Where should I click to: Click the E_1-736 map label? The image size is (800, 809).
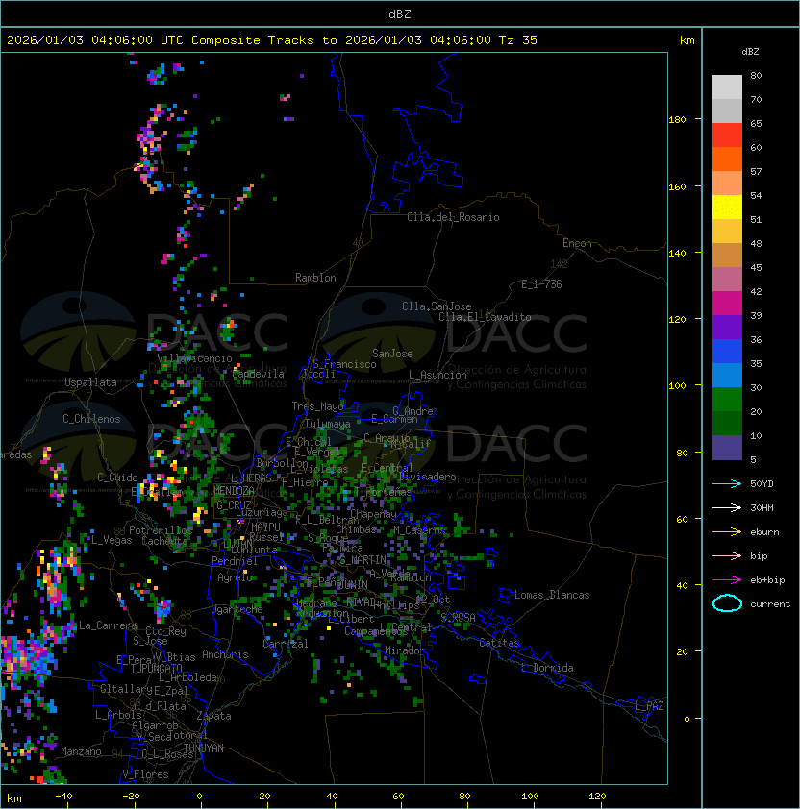tap(541, 284)
